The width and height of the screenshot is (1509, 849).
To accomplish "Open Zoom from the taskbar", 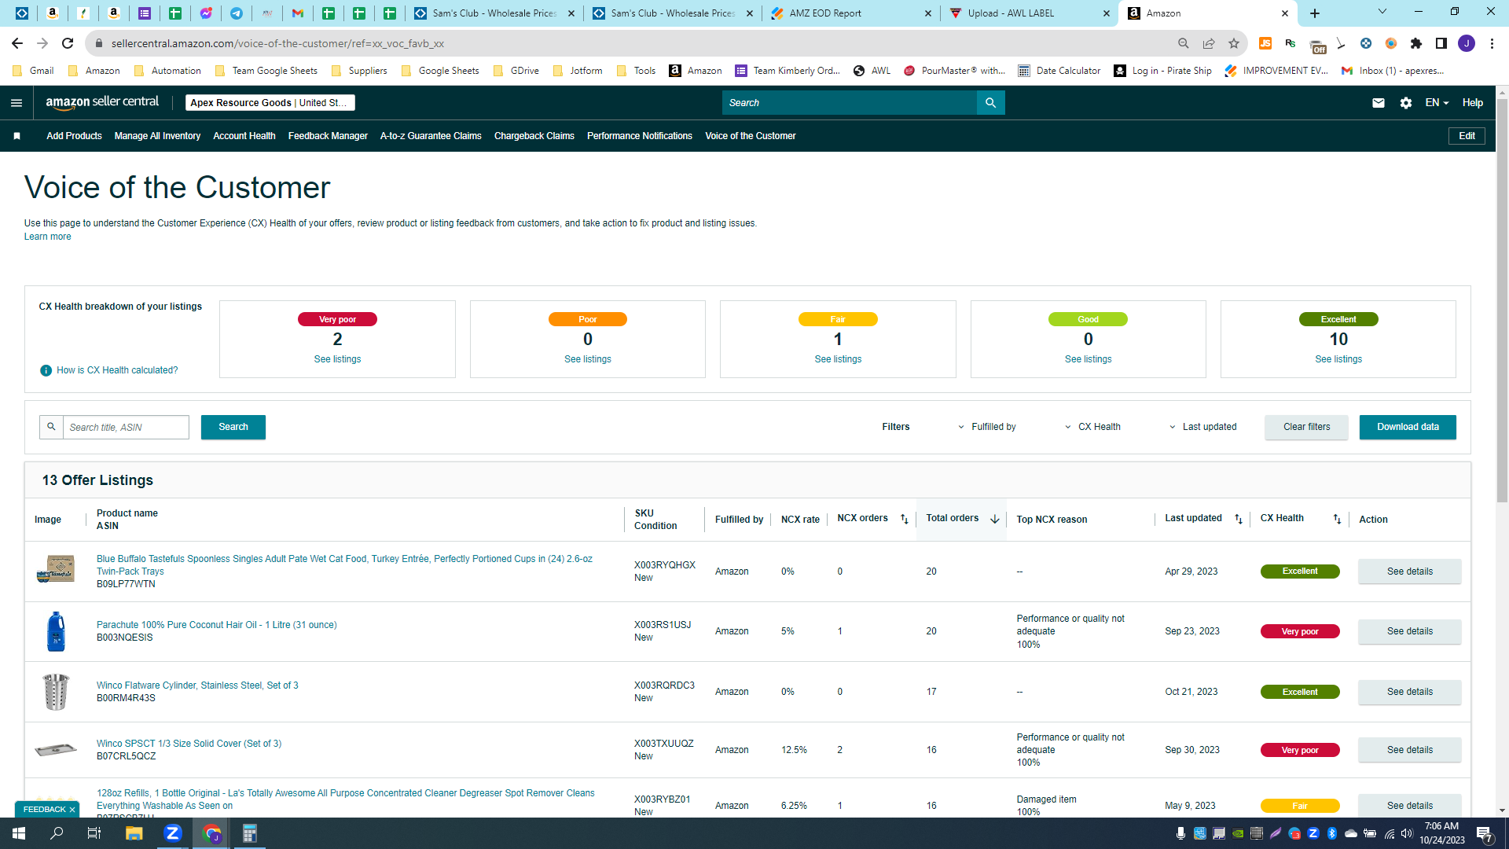I will coord(173,833).
